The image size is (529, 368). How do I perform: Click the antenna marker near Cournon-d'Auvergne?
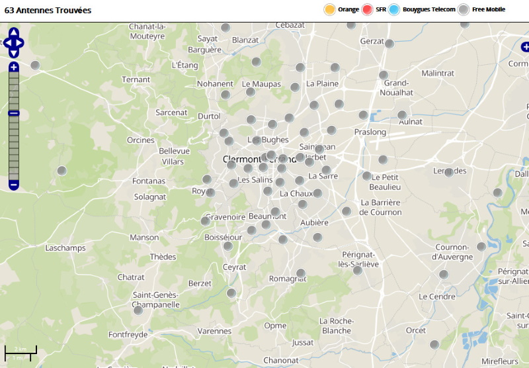(481, 246)
